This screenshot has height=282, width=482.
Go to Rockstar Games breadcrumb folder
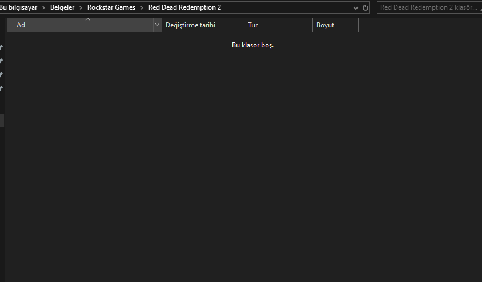tap(111, 7)
